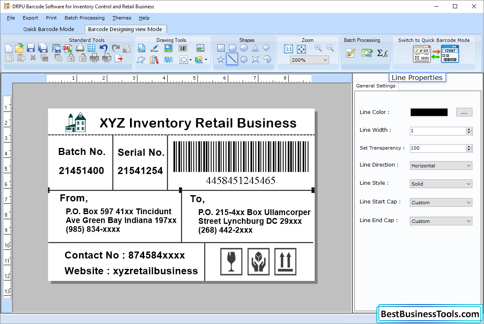Open the Line End Cap dropdown
484x324 pixels.
tap(441, 221)
